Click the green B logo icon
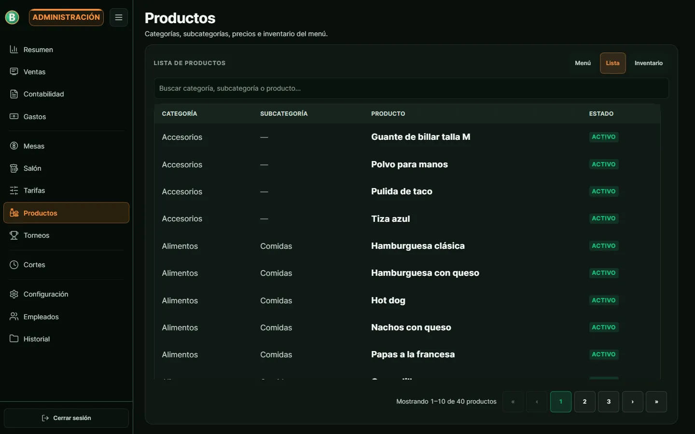 click(12, 17)
